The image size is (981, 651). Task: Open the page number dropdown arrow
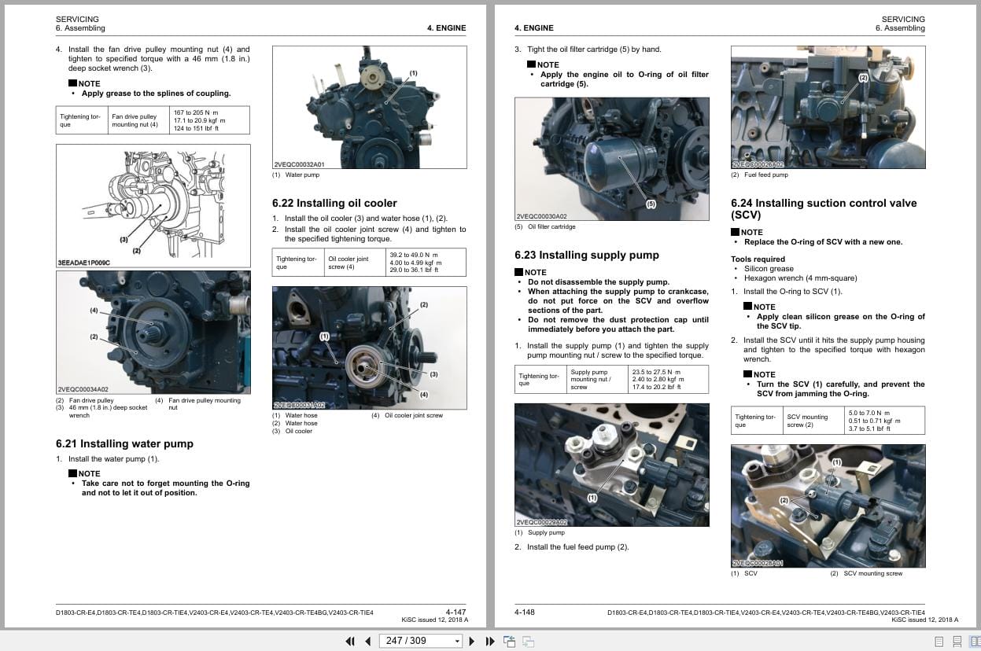(457, 642)
